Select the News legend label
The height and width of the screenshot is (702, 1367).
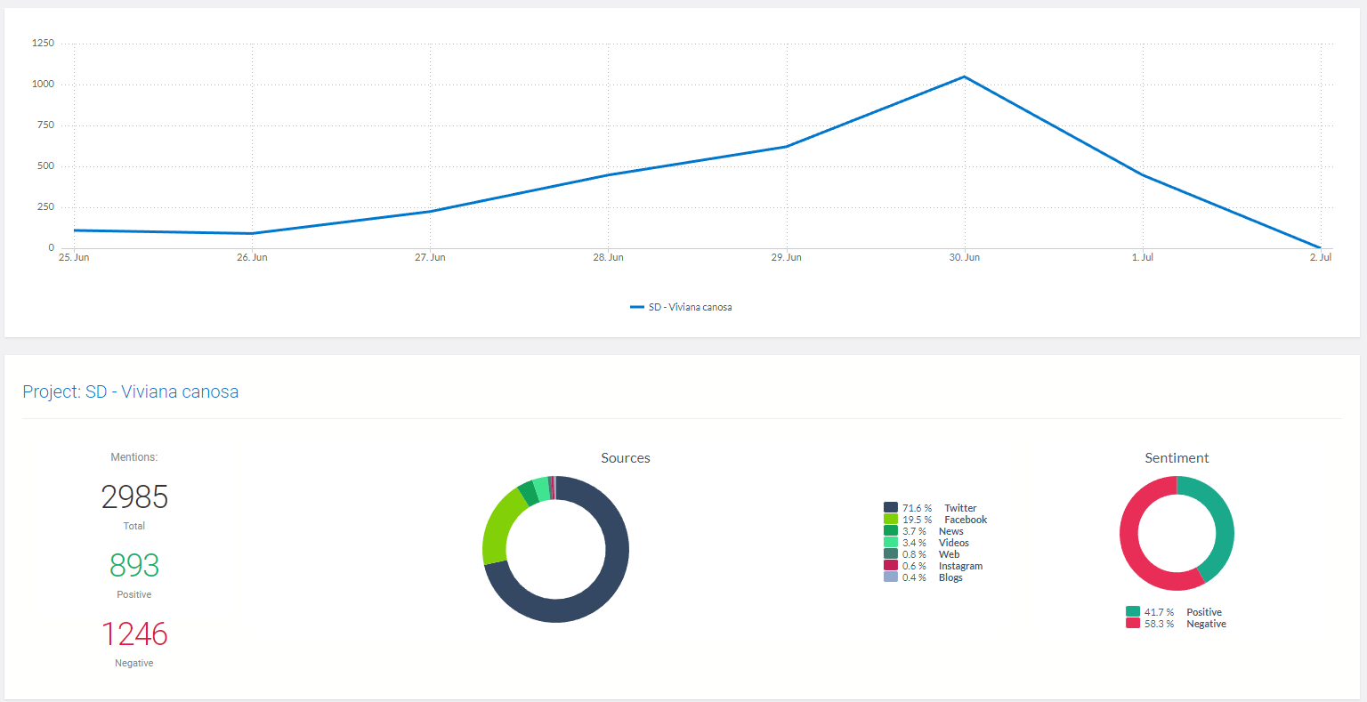pos(950,531)
